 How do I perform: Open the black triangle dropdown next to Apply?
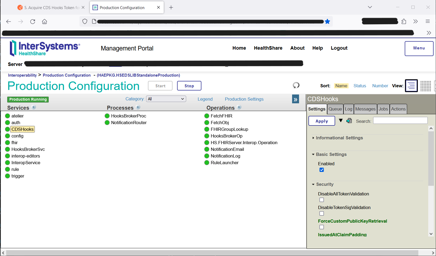341,120
